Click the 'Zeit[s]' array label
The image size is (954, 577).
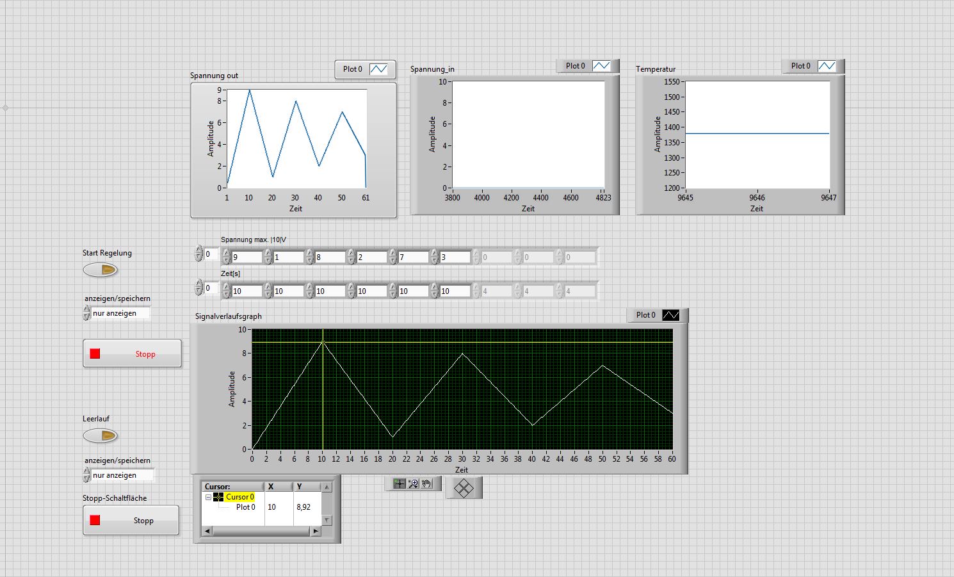pyautogui.click(x=230, y=273)
